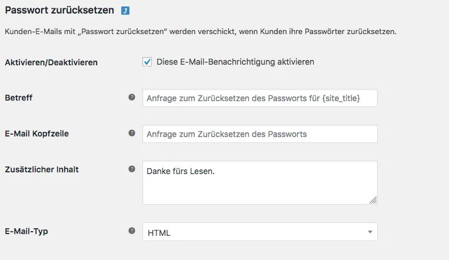Click the 'E-Mail Kopfzeile' label

[x=36, y=134]
